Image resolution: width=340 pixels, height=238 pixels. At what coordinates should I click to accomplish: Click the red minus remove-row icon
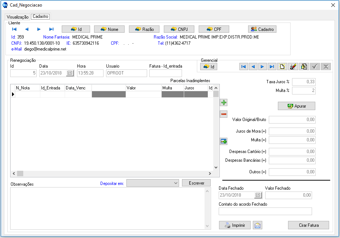pos(224,114)
